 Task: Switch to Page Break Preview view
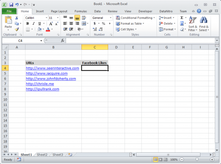point(165,159)
